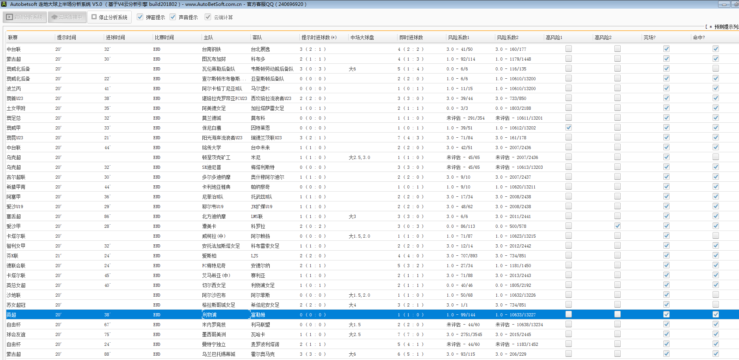The image size is (739, 360).
Task: Toggle the 云端计算 checkbox
Action: pyautogui.click(x=208, y=17)
